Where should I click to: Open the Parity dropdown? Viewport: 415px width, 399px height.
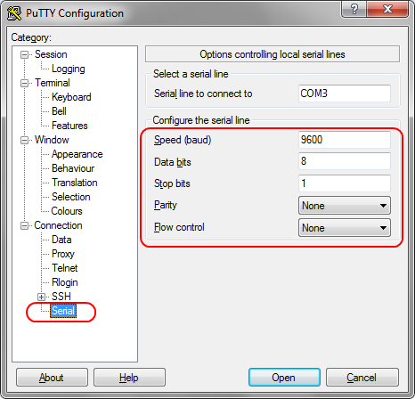pos(345,206)
